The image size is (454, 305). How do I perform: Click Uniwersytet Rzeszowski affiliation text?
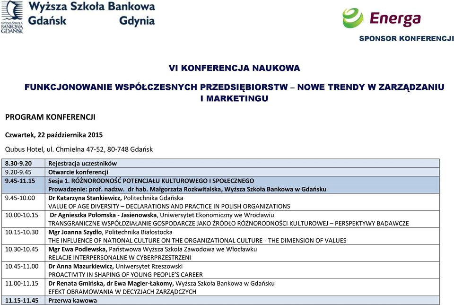pos(149,266)
